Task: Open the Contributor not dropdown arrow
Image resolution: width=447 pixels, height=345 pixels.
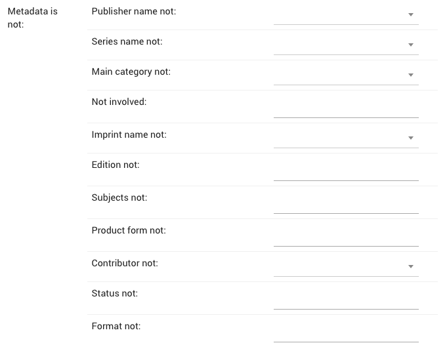Action: click(x=410, y=266)
